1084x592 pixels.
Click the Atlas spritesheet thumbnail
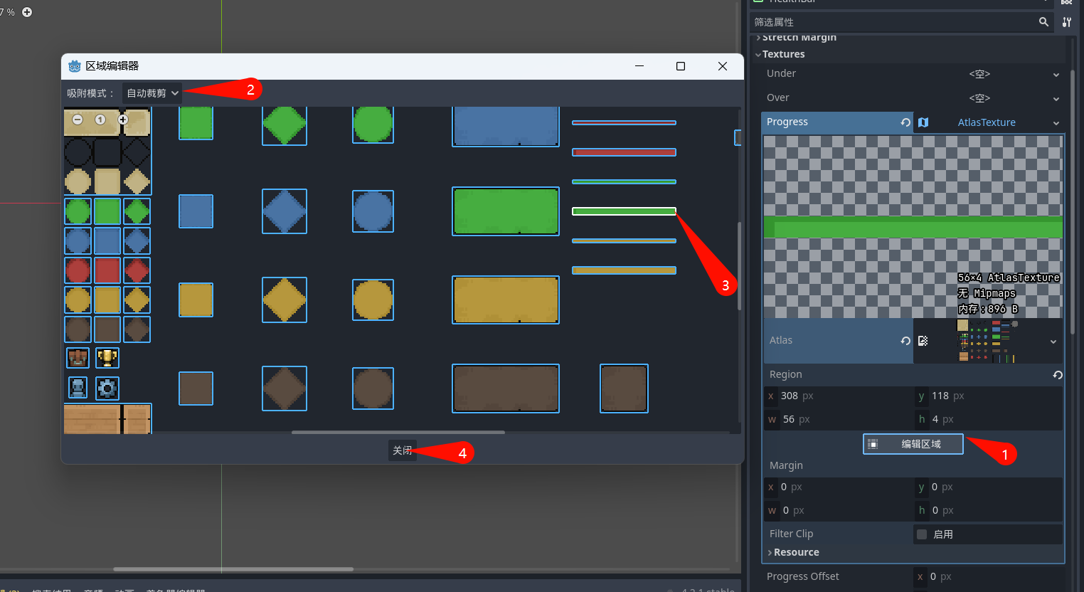point(987,341)
